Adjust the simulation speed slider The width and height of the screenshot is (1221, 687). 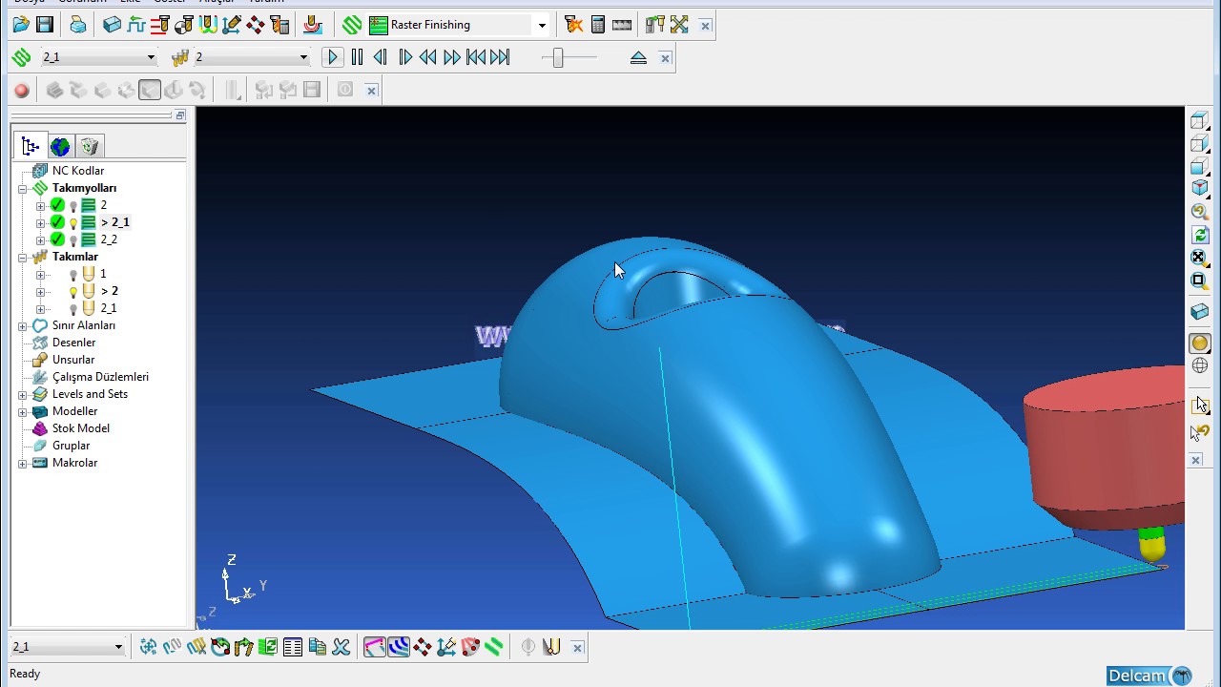[558, 58]
